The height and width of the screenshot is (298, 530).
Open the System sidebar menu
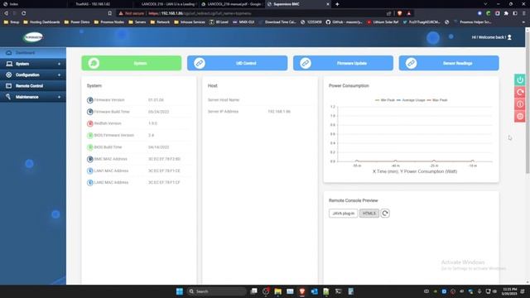click(x=33, y=64)
